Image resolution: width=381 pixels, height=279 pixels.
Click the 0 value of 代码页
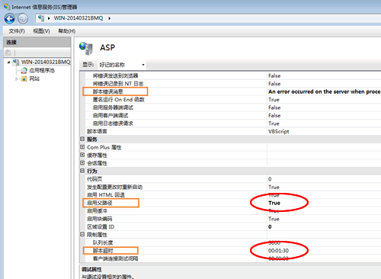click(270, 179)
